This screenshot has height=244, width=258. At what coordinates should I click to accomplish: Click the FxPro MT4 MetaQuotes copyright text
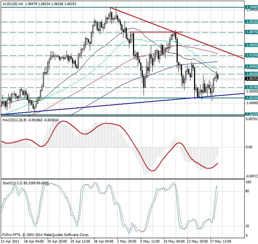click(x=45, y=235)
